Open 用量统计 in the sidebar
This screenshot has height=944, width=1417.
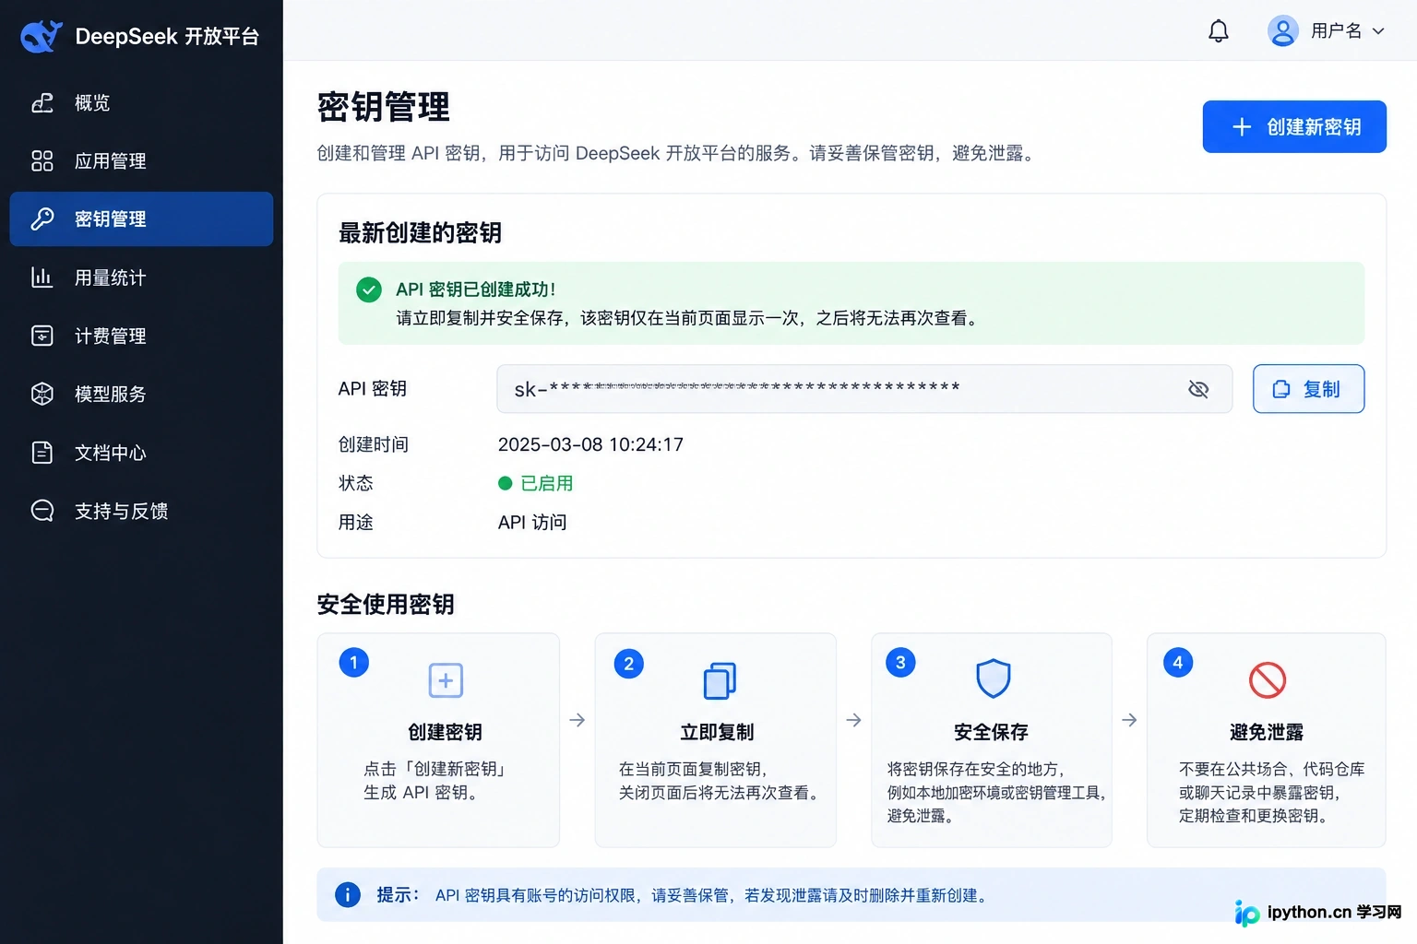pos(141,277)
